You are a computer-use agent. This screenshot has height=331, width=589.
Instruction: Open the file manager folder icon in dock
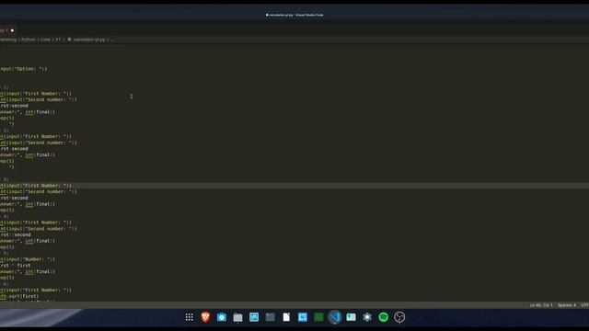[x=237, y=317]
